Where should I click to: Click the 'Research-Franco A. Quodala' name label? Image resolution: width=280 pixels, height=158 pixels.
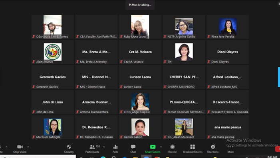coord(230,112)
